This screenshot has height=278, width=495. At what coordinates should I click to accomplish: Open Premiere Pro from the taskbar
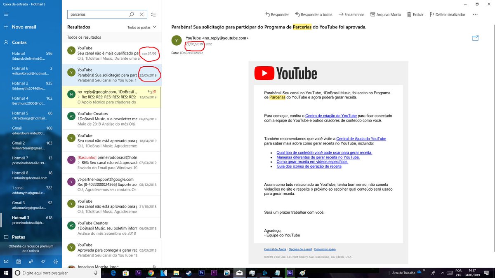tap(214, 273)
